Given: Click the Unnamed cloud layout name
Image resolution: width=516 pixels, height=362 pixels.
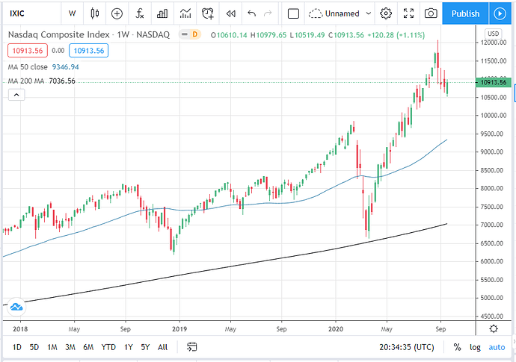Looking at the screenshot, I should pos(334,13).
